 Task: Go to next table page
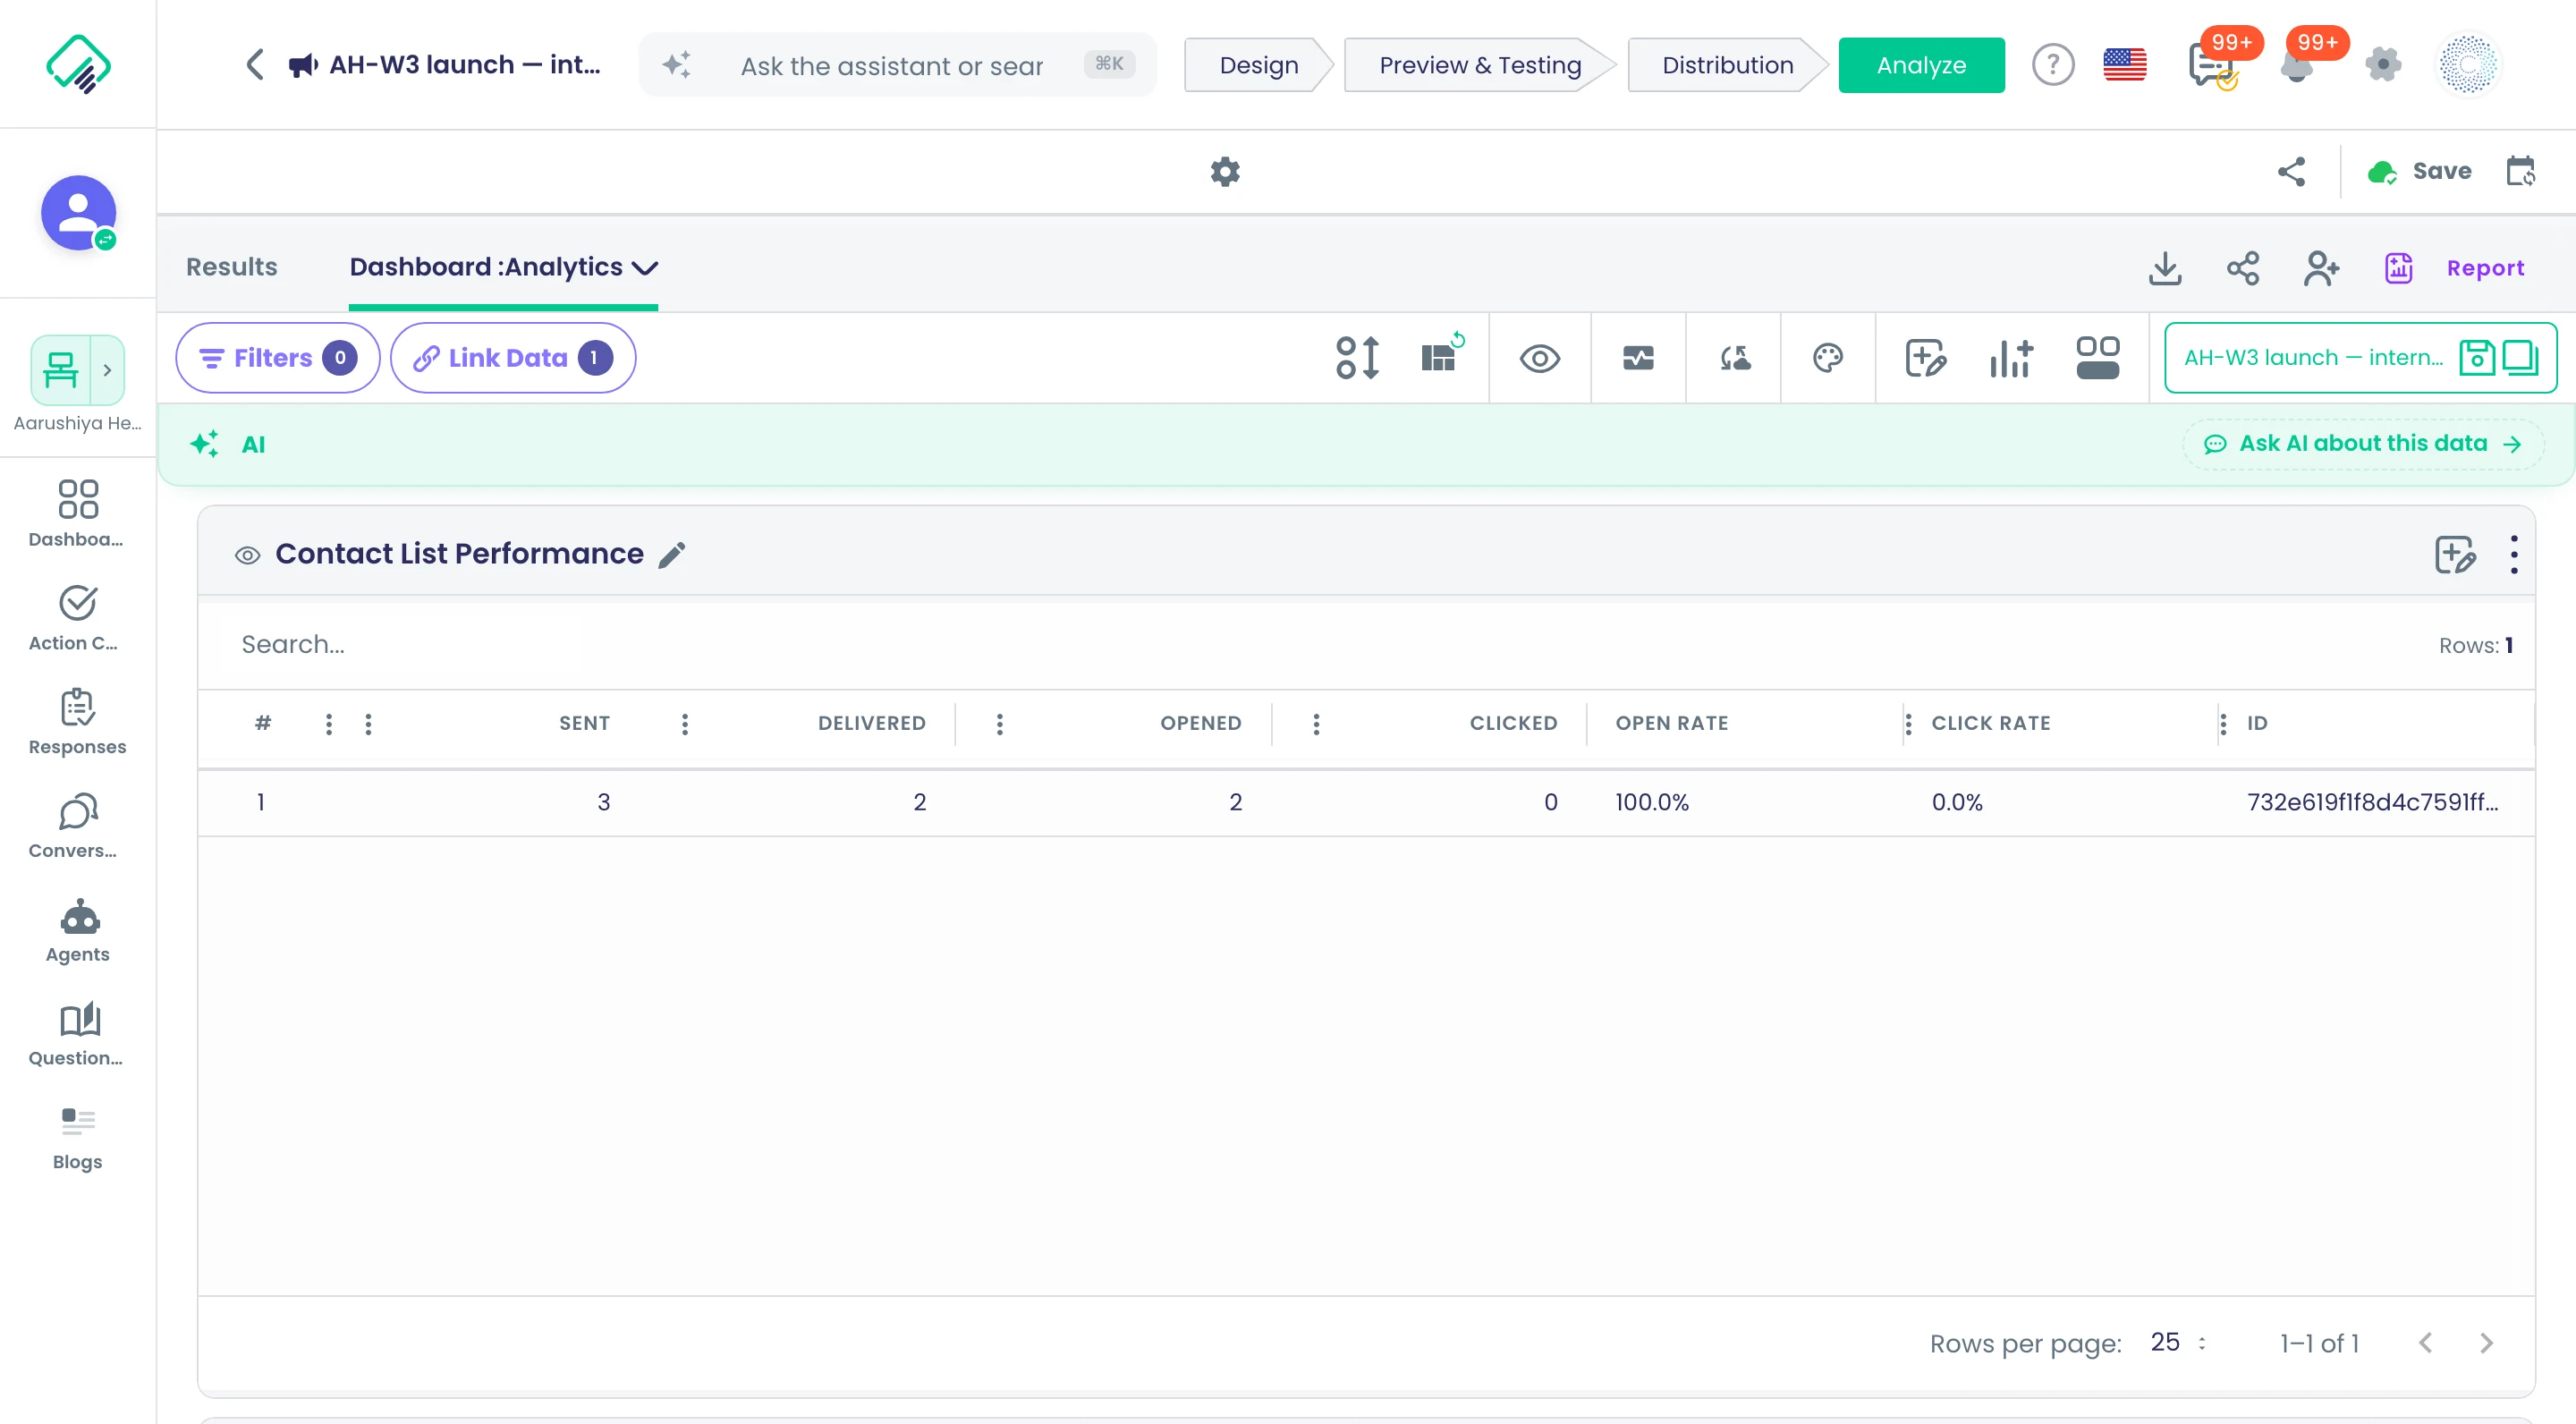(x=2487, y=1343)
